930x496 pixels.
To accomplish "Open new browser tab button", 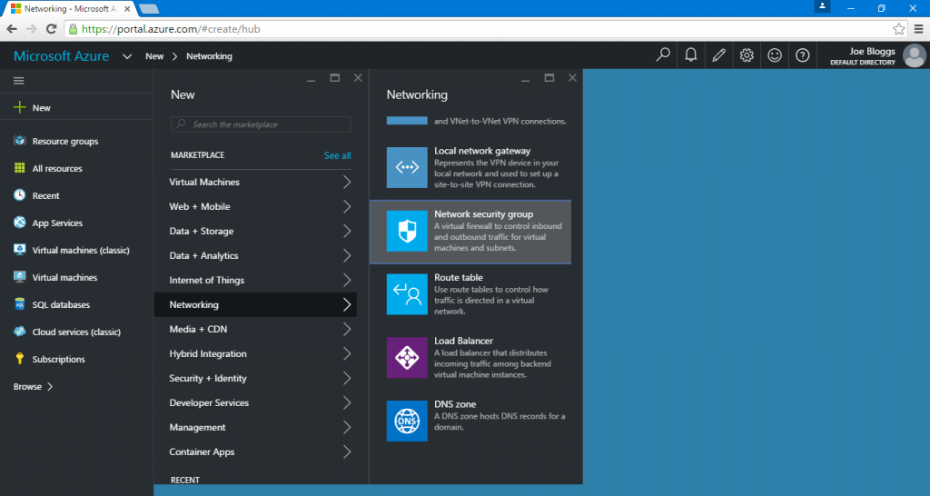I will tap(148, 9).
